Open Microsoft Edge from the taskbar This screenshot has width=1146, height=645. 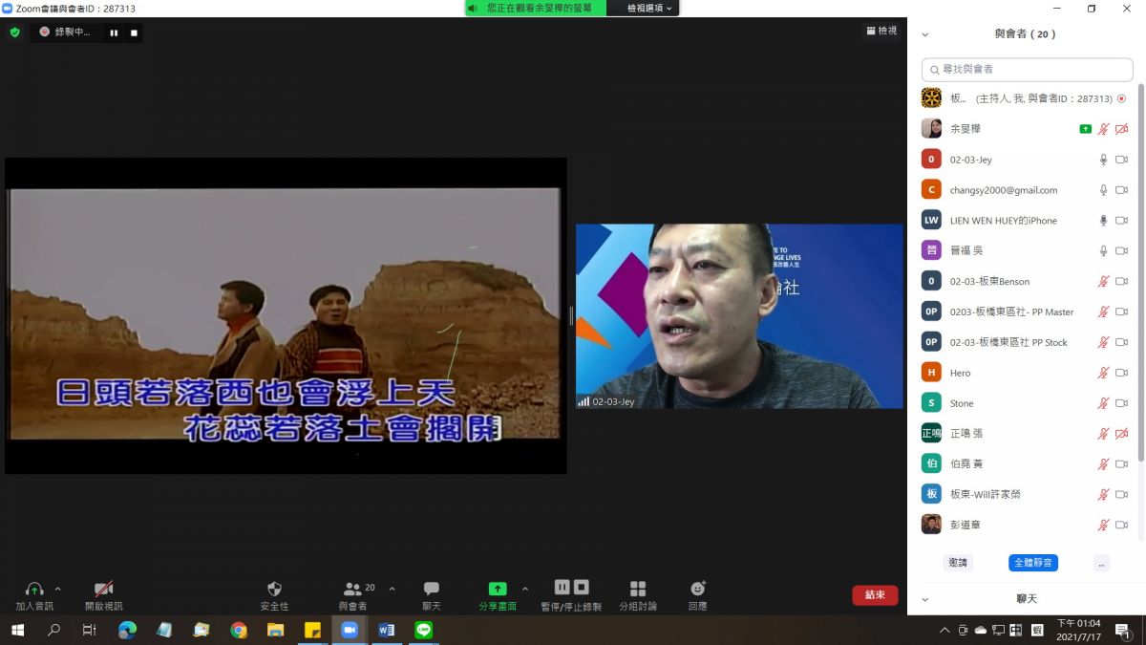(x=127, y=630)
